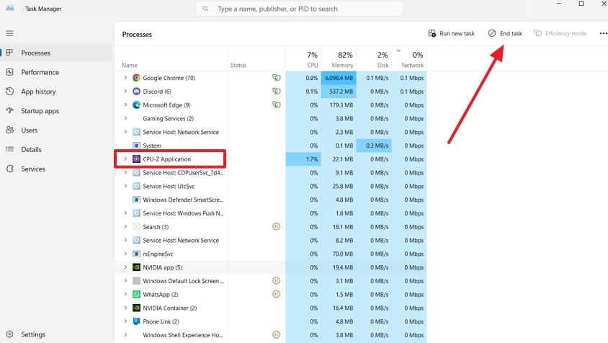Click the Windows Defender SmartScreen icon
The image size is (608, 343).
[136, 200]
